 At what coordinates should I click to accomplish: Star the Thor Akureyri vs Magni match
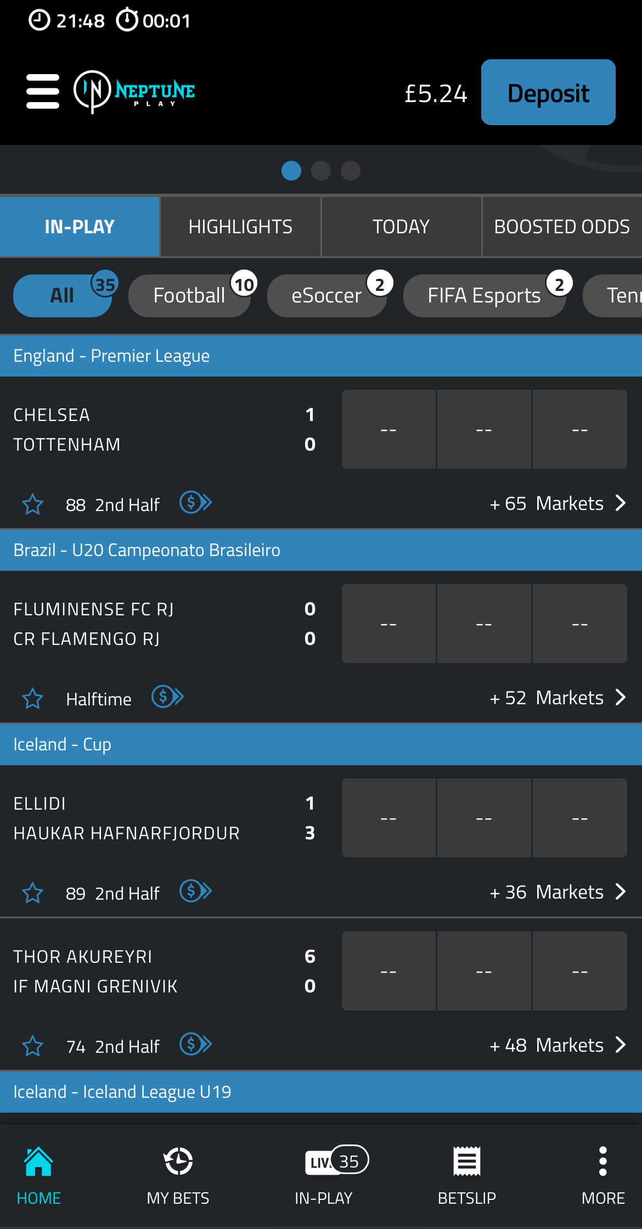click(x=33, y=1046)
